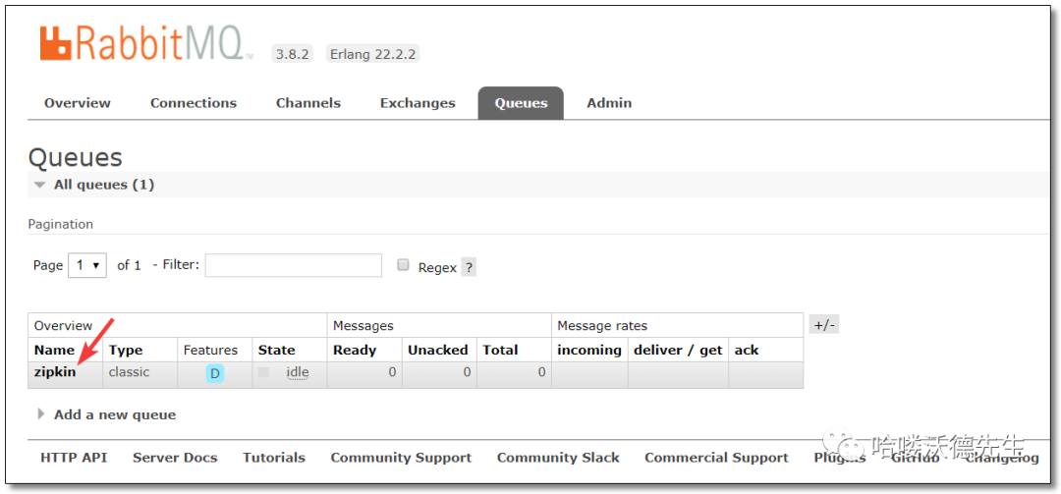Open the Community Support link
This screenshot has height=494, width=1061.
click(x=401, y=458)
